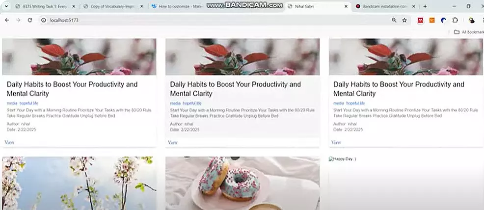Viewport: 484px width, 210px height.
Task: Click Author: nihal in the first card
Action: pyautogui.click(x=18, y=124)
